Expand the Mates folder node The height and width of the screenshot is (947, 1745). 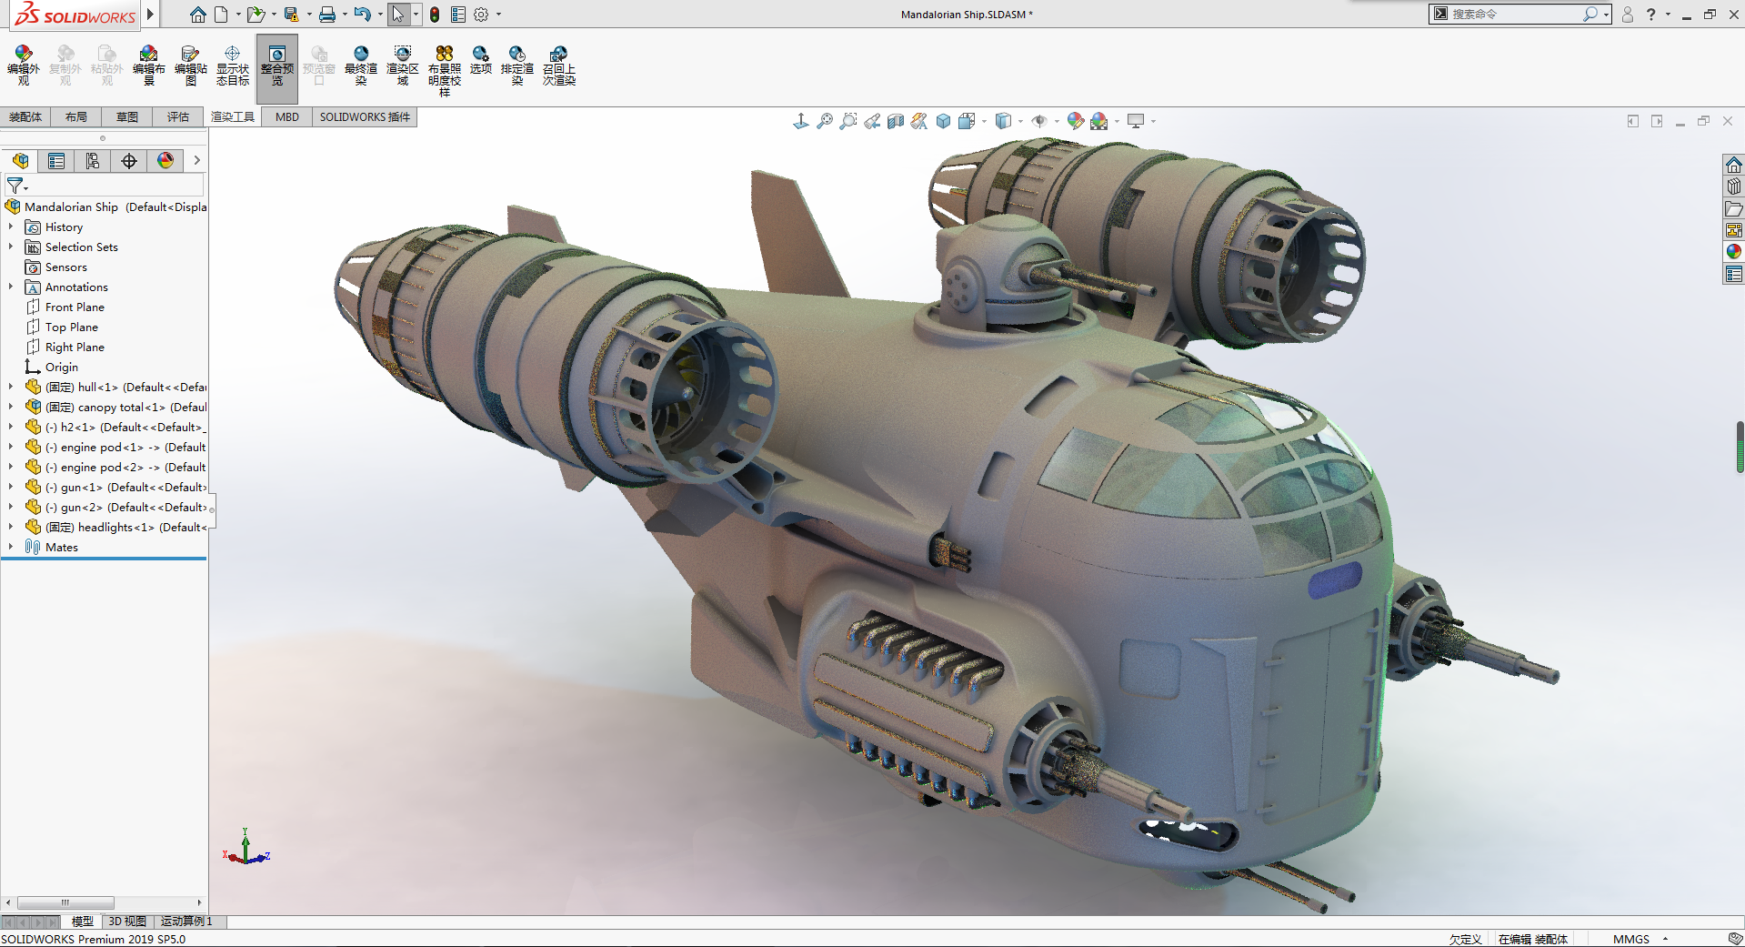(11, 547)
